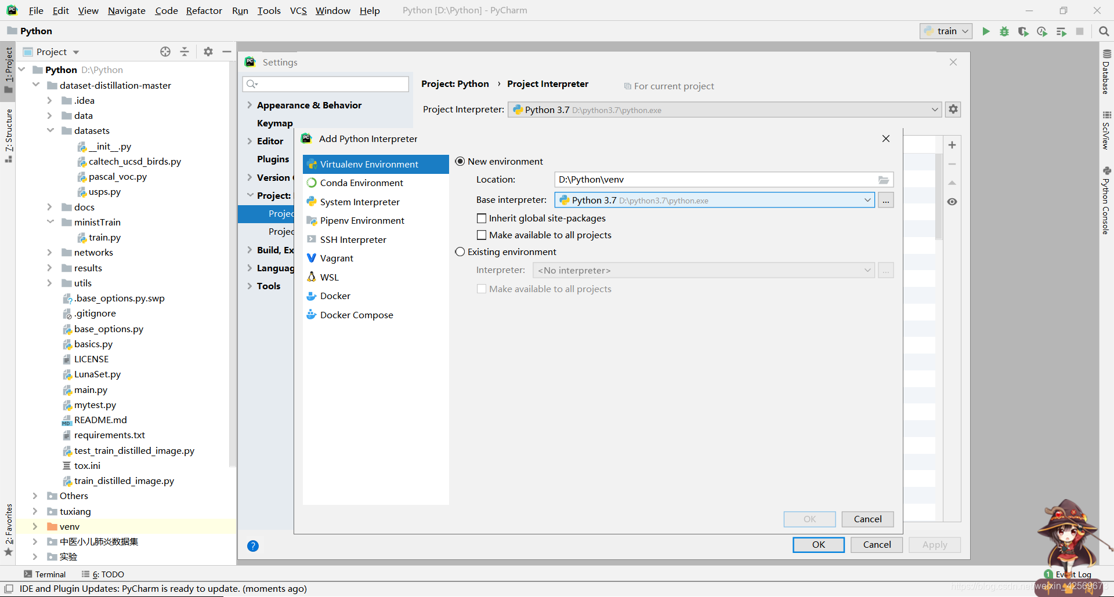Click Cancel in Add Python Interpreter dialog
1114x597 pixels.
[x=867, y=519]
